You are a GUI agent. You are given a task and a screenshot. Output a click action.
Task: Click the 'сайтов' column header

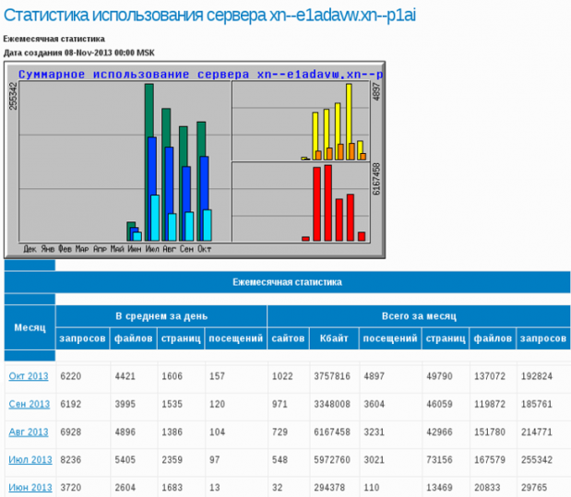click(288, 339)
